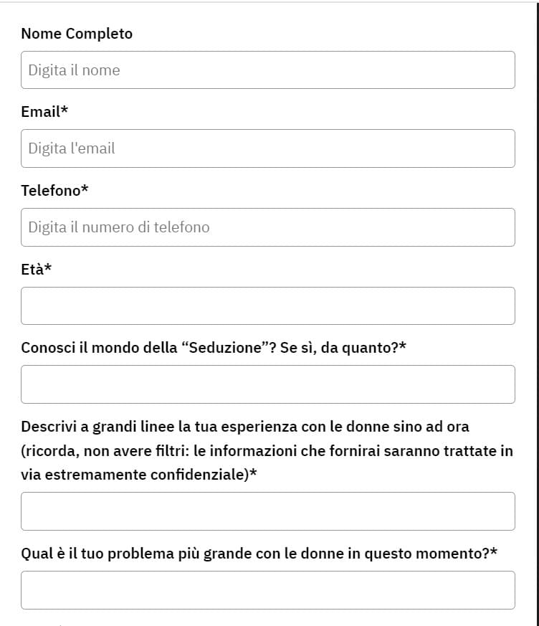The image size is (539, 626).
Task: Click the required asterisk after Età
Action: pos(48,267)
